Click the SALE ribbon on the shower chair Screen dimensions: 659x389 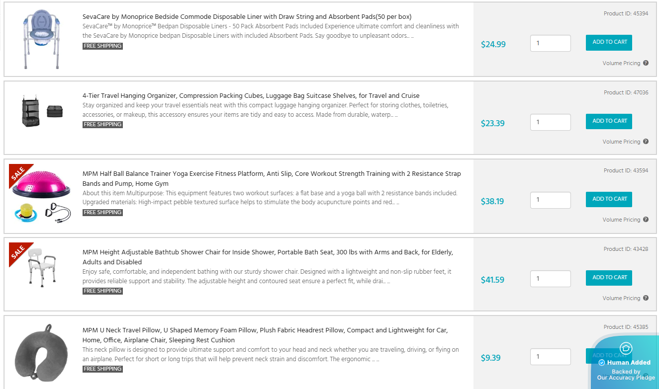click(x=18, y=252)
